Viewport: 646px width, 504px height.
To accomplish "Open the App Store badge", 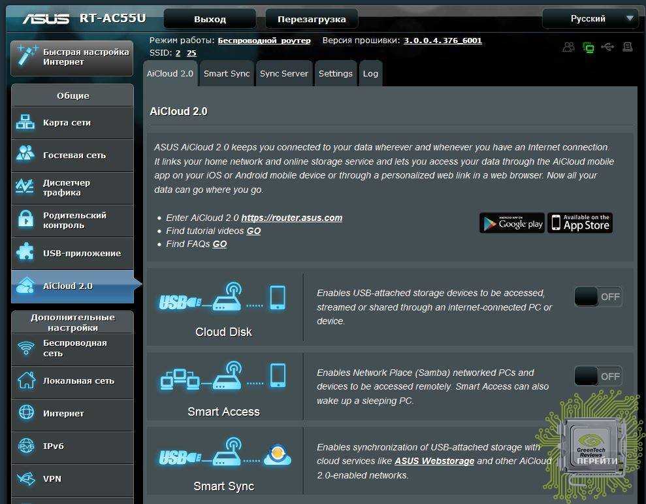I will [x=580, y=223].
